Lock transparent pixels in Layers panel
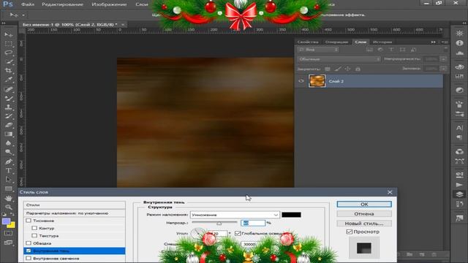Screen dimensions: 468x263 328,69
